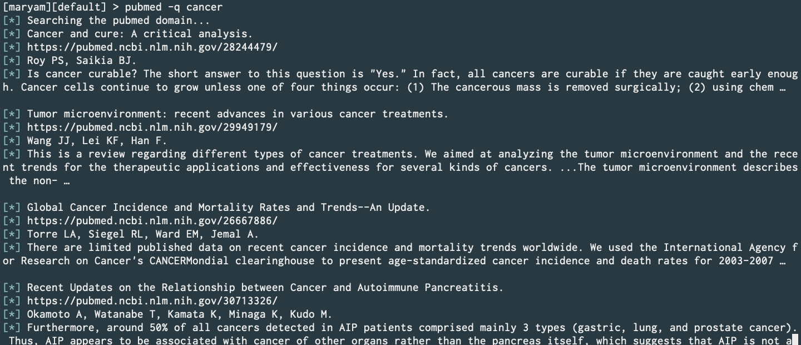Open the pubmed link ending 29949179
Screen dimensions: 801x345
click(152, 127)
